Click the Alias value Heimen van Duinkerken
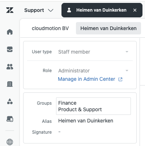The image size is (145, 146). click(x=86, y=121)
